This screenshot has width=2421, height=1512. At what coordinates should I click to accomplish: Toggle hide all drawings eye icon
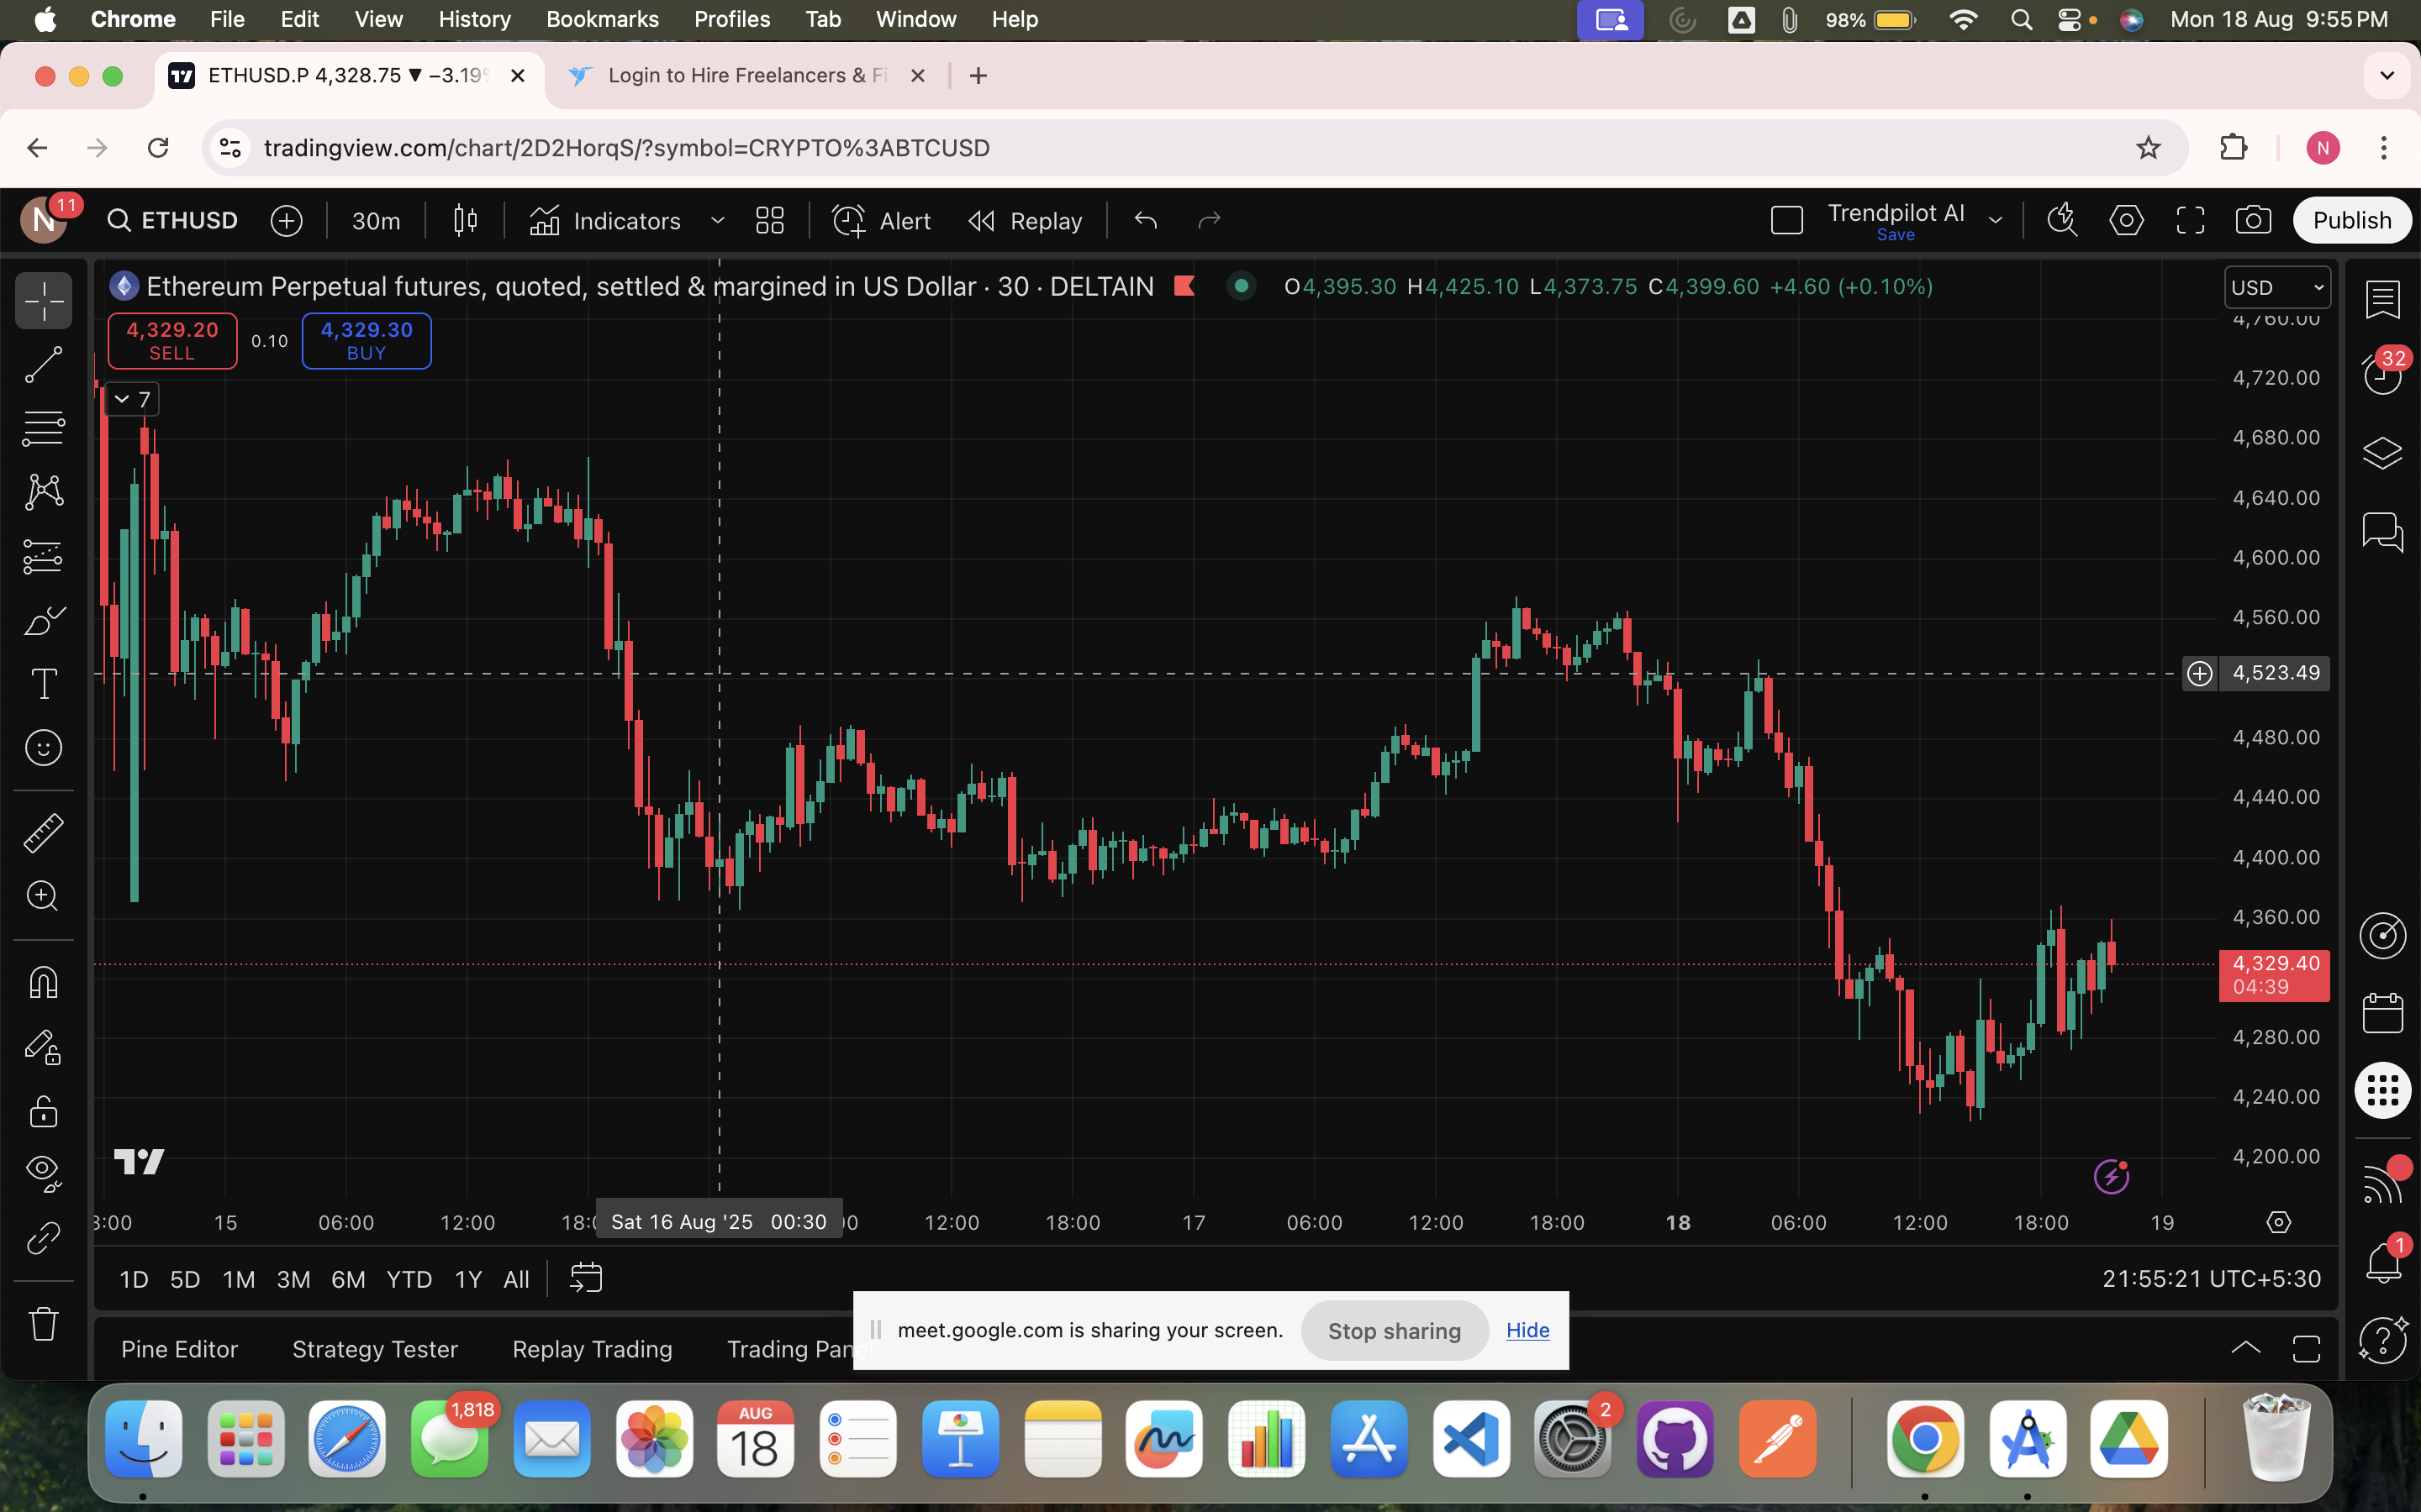[x=43, y=1172]
